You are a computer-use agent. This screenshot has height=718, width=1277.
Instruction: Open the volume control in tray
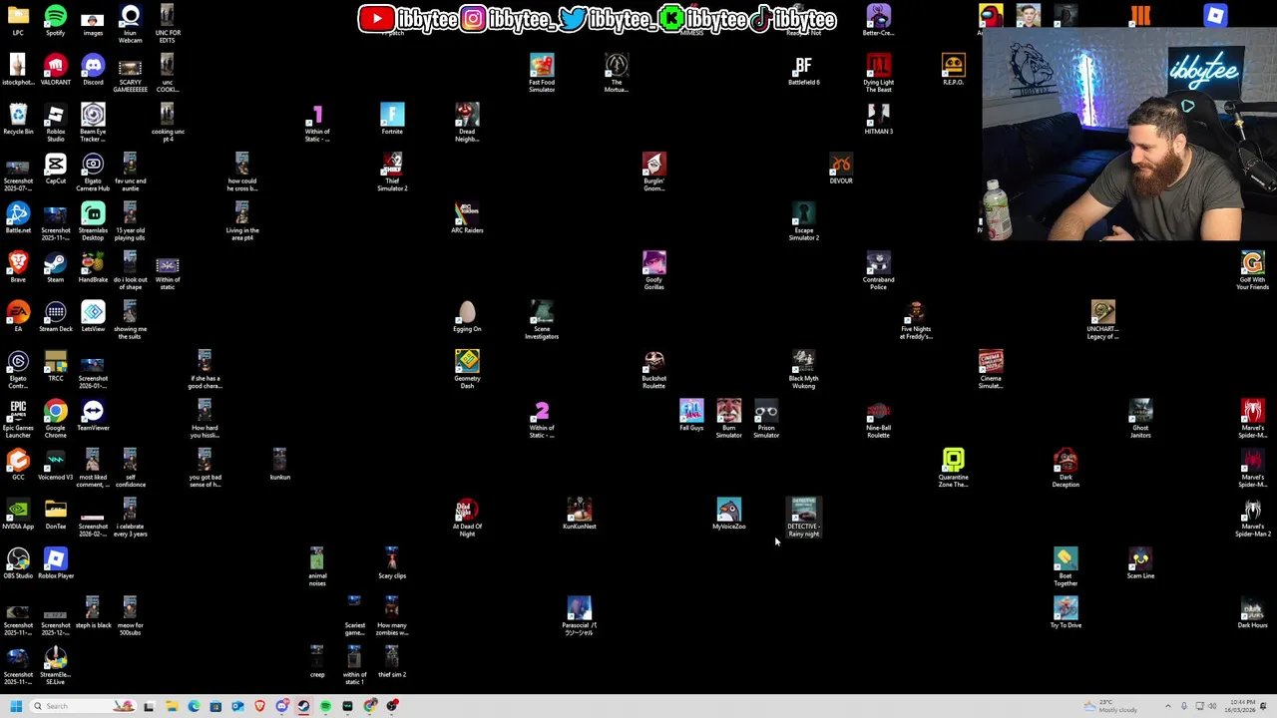(x=1214, y=706)
